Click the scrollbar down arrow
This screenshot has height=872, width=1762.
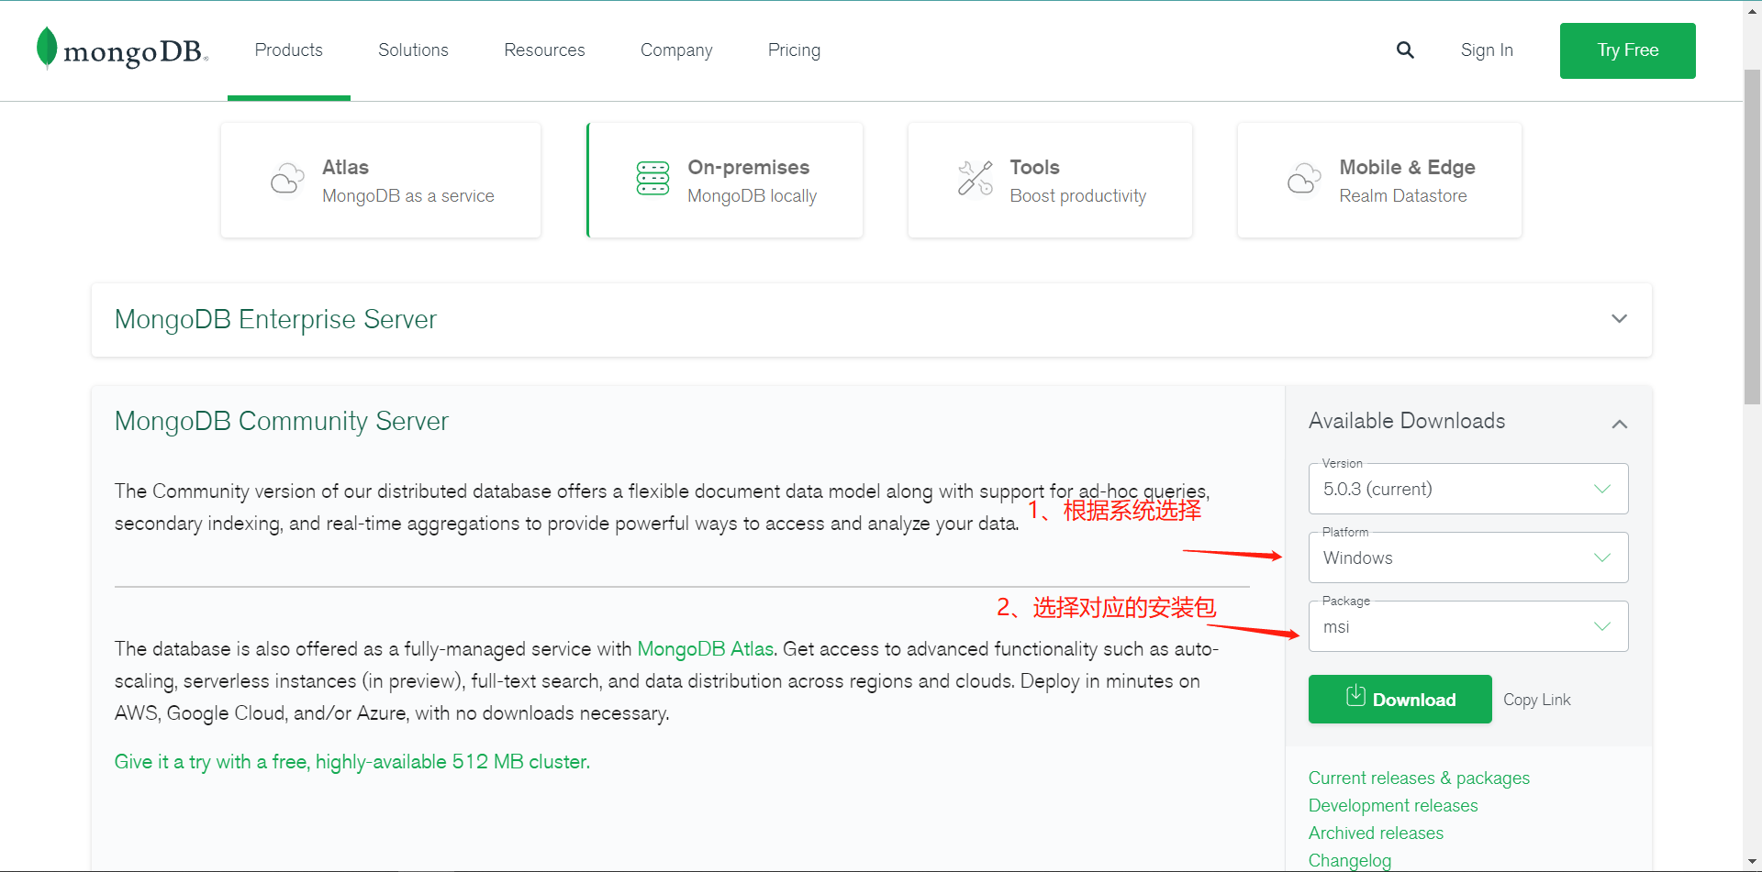click(1752, 863)
